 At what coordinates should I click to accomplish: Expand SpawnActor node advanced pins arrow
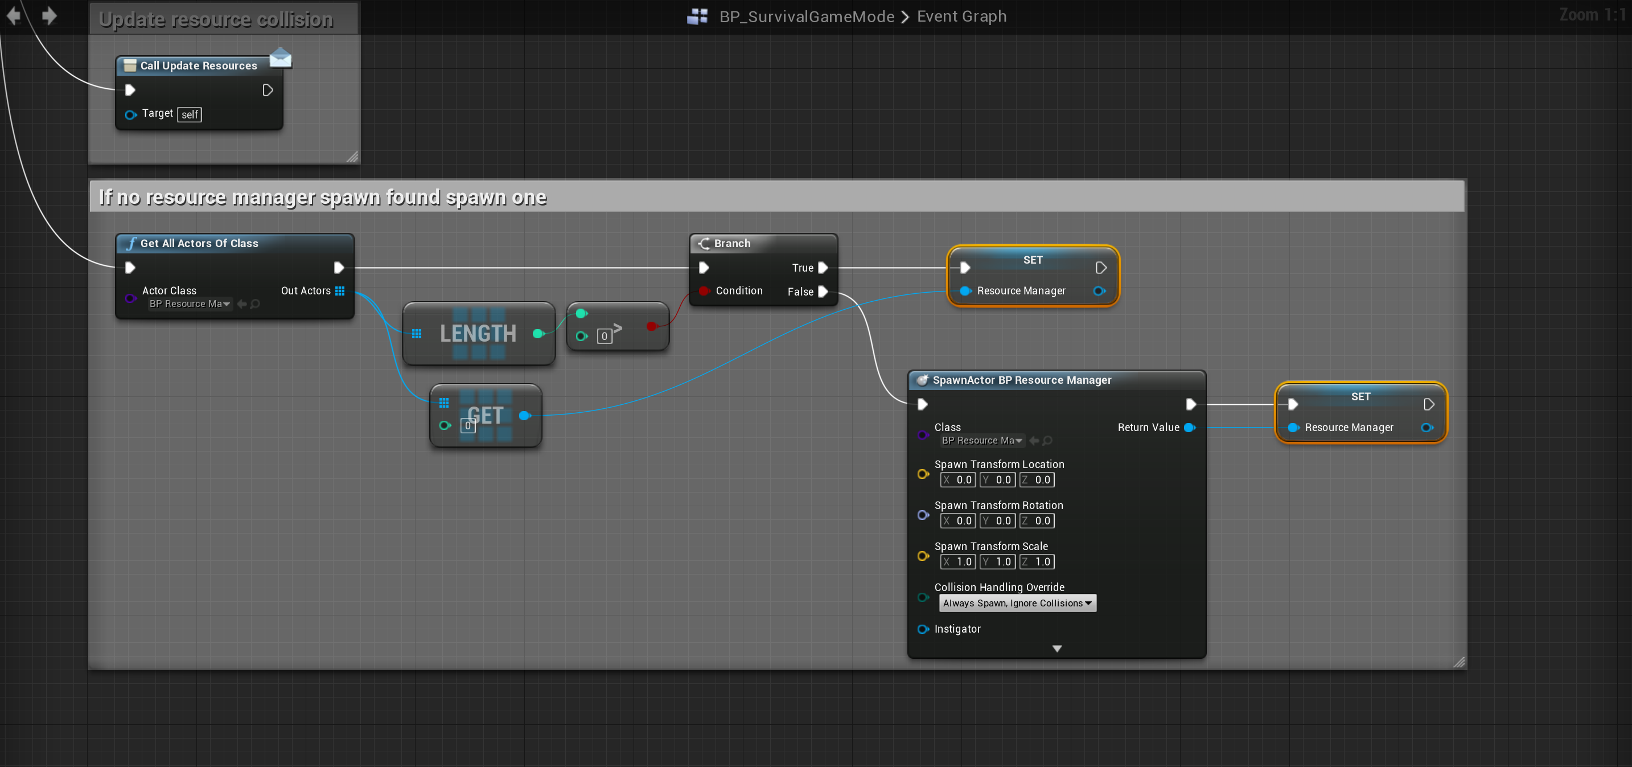[x=1056, y=649]
